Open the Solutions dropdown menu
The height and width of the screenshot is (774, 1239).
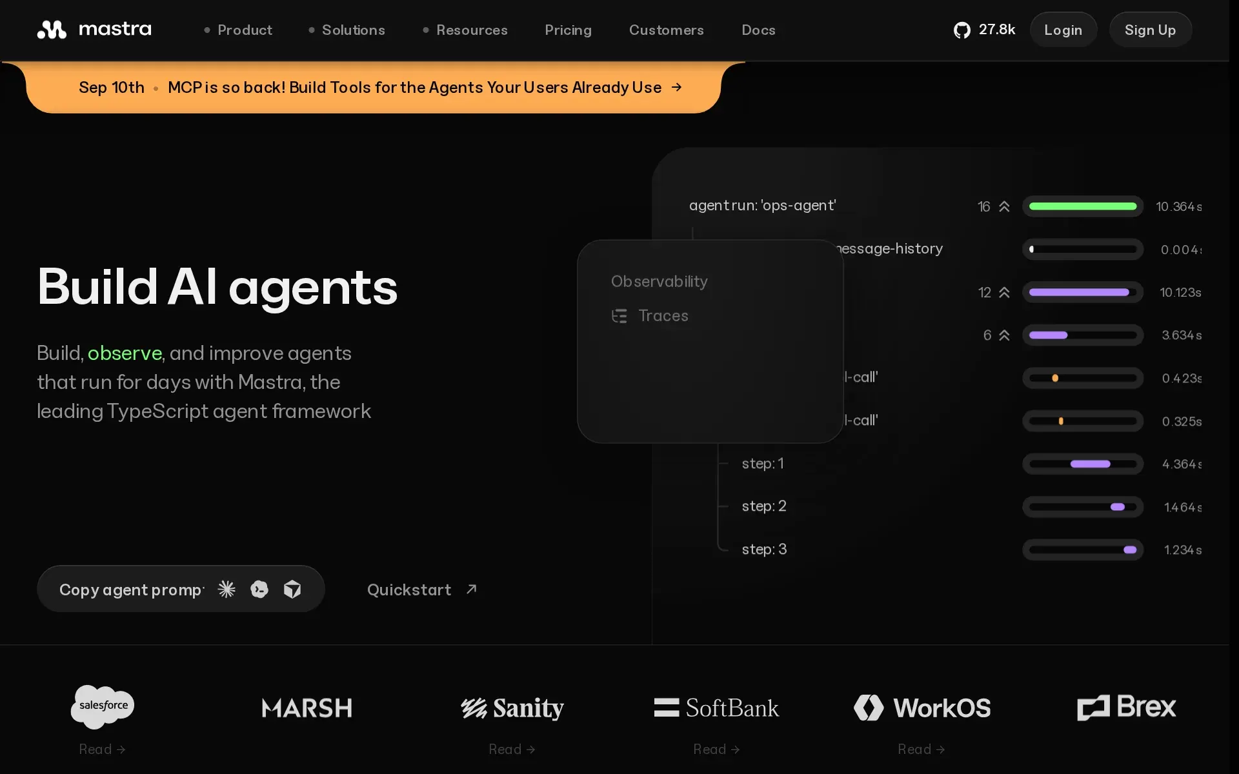pos(347,30)
